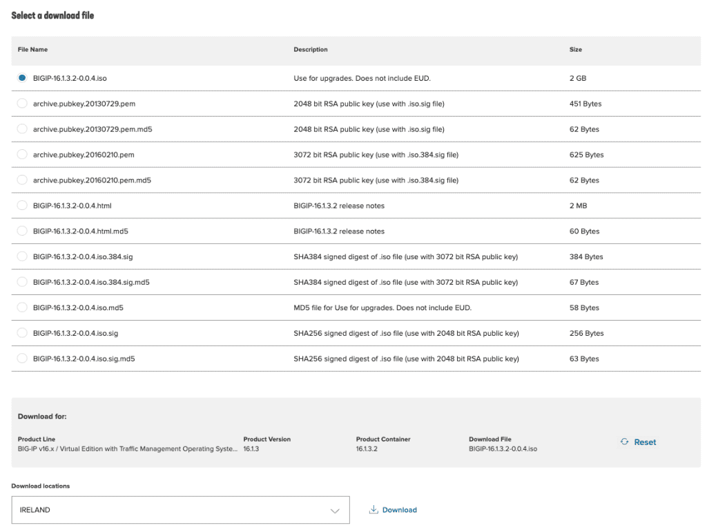This screenshot has width=707, height=530.
Task: Click file name BIGIP-16.1.3.2-0.0.4.iso.384.sig.md5
Action: (x=91, y=282)
